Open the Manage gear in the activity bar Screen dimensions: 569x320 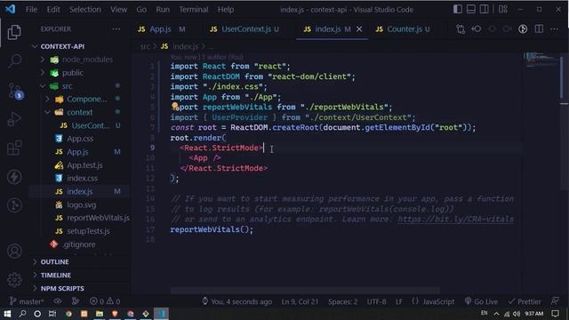pyautogui.click(x=14, y=280)
